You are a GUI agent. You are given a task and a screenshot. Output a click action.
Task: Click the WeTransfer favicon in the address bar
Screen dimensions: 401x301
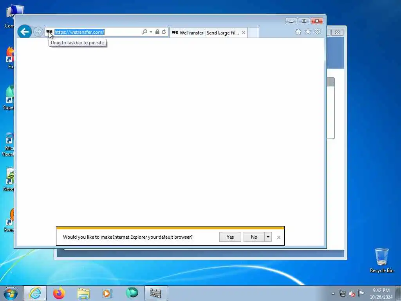tap(49, 32)
